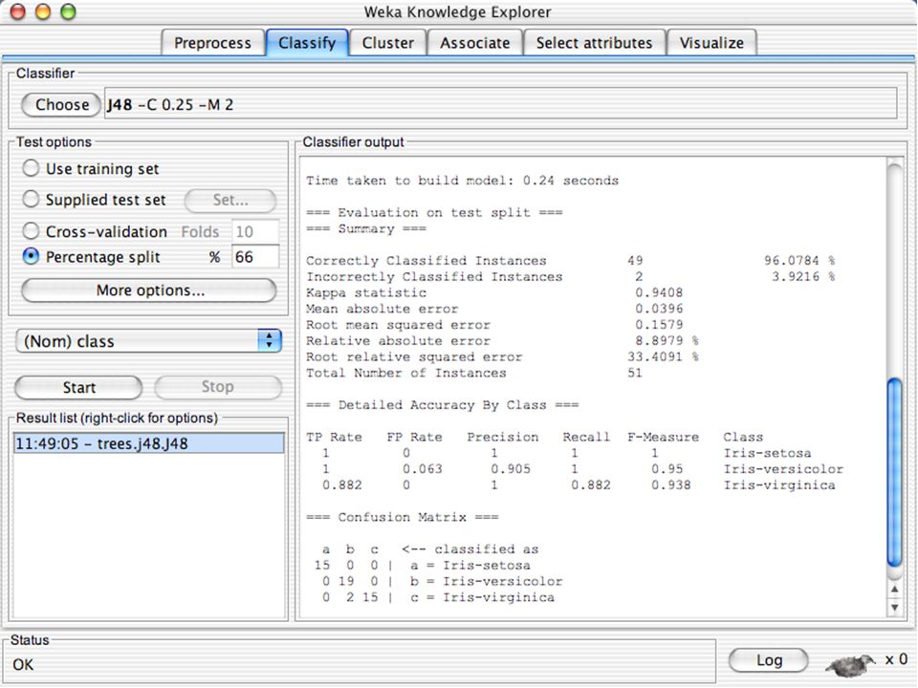
Task: Choose Cross-validation test option
Action: tap(31, 231)
